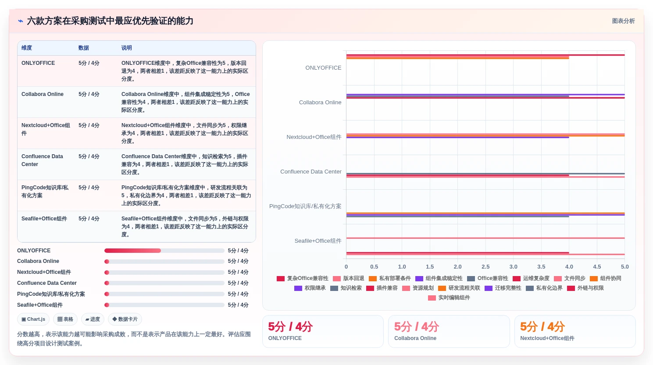
Task: Toggle the 私有部署条件 legend entry
Action: [389, 278]
